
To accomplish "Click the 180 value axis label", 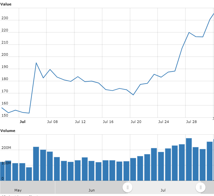I will [x=5, y=79].
